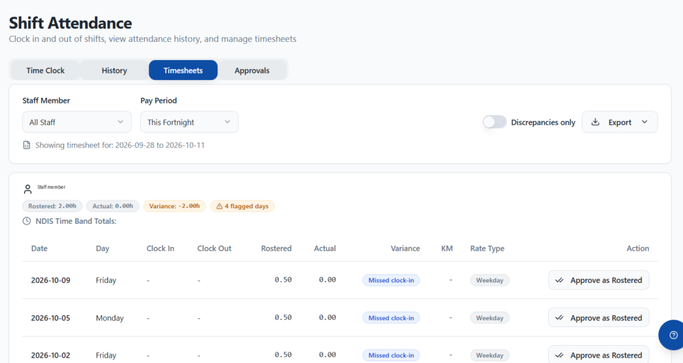This screenshot has height=363, width=683.
Task: Click date cell 2026-10-02
Action: pos(51,355)
